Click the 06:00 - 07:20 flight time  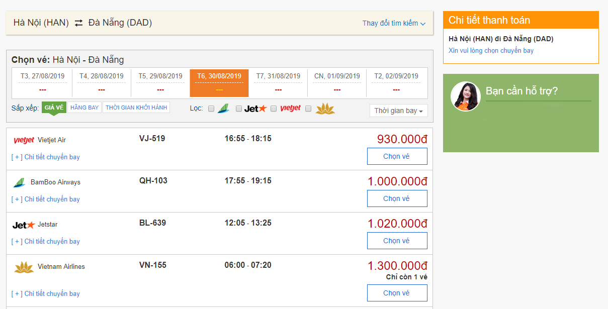point(248,265)
